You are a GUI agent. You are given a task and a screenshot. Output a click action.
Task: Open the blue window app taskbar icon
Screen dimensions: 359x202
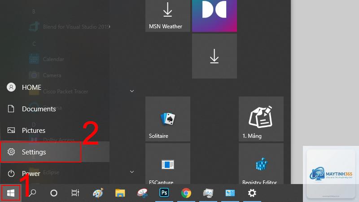(x=230, y=193)
